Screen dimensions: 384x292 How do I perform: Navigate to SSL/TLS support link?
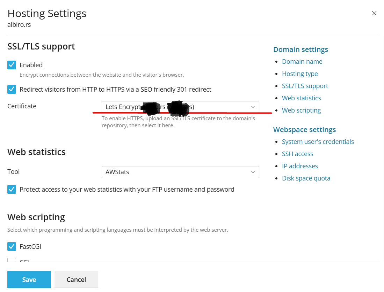(x=305, y=86)
